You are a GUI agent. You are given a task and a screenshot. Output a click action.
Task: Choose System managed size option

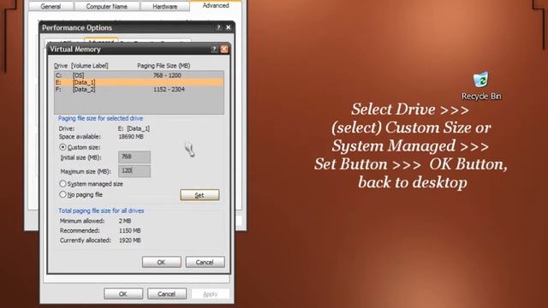[63, 184]
